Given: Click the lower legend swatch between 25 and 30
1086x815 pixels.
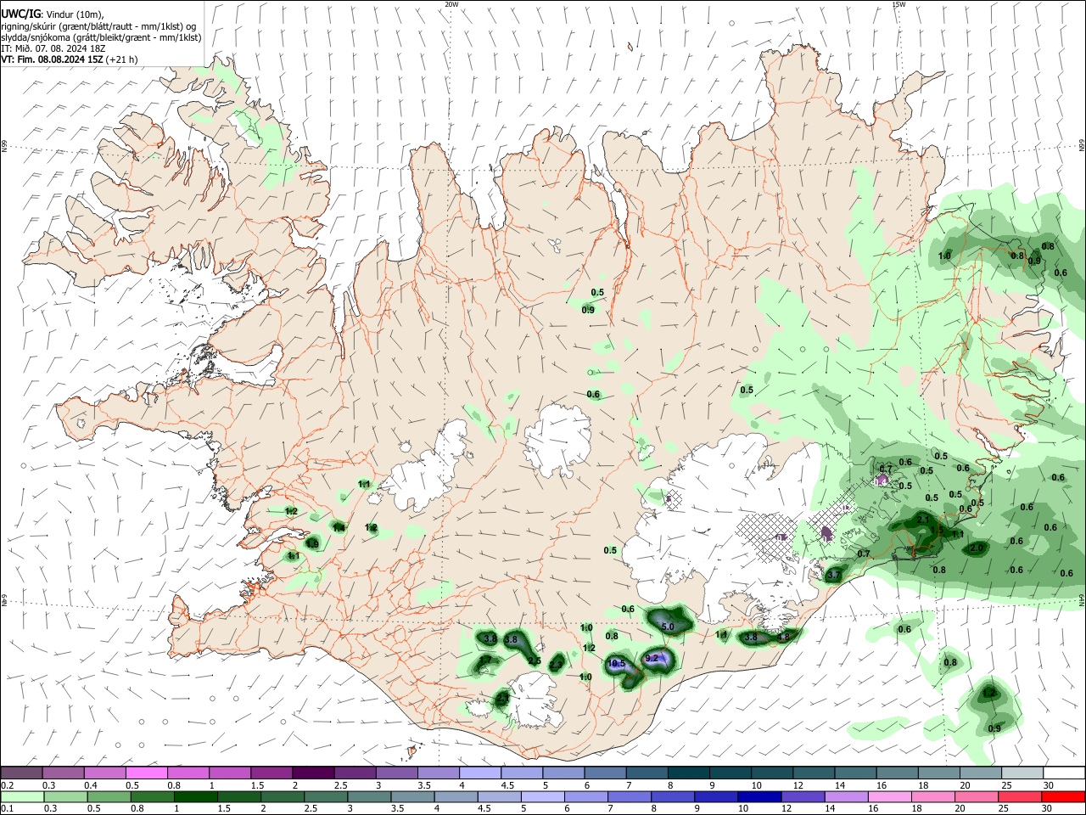Looking at the screenshot, I should 1020,796.
